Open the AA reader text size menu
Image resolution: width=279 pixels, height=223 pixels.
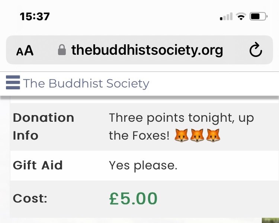coord(25,50)
